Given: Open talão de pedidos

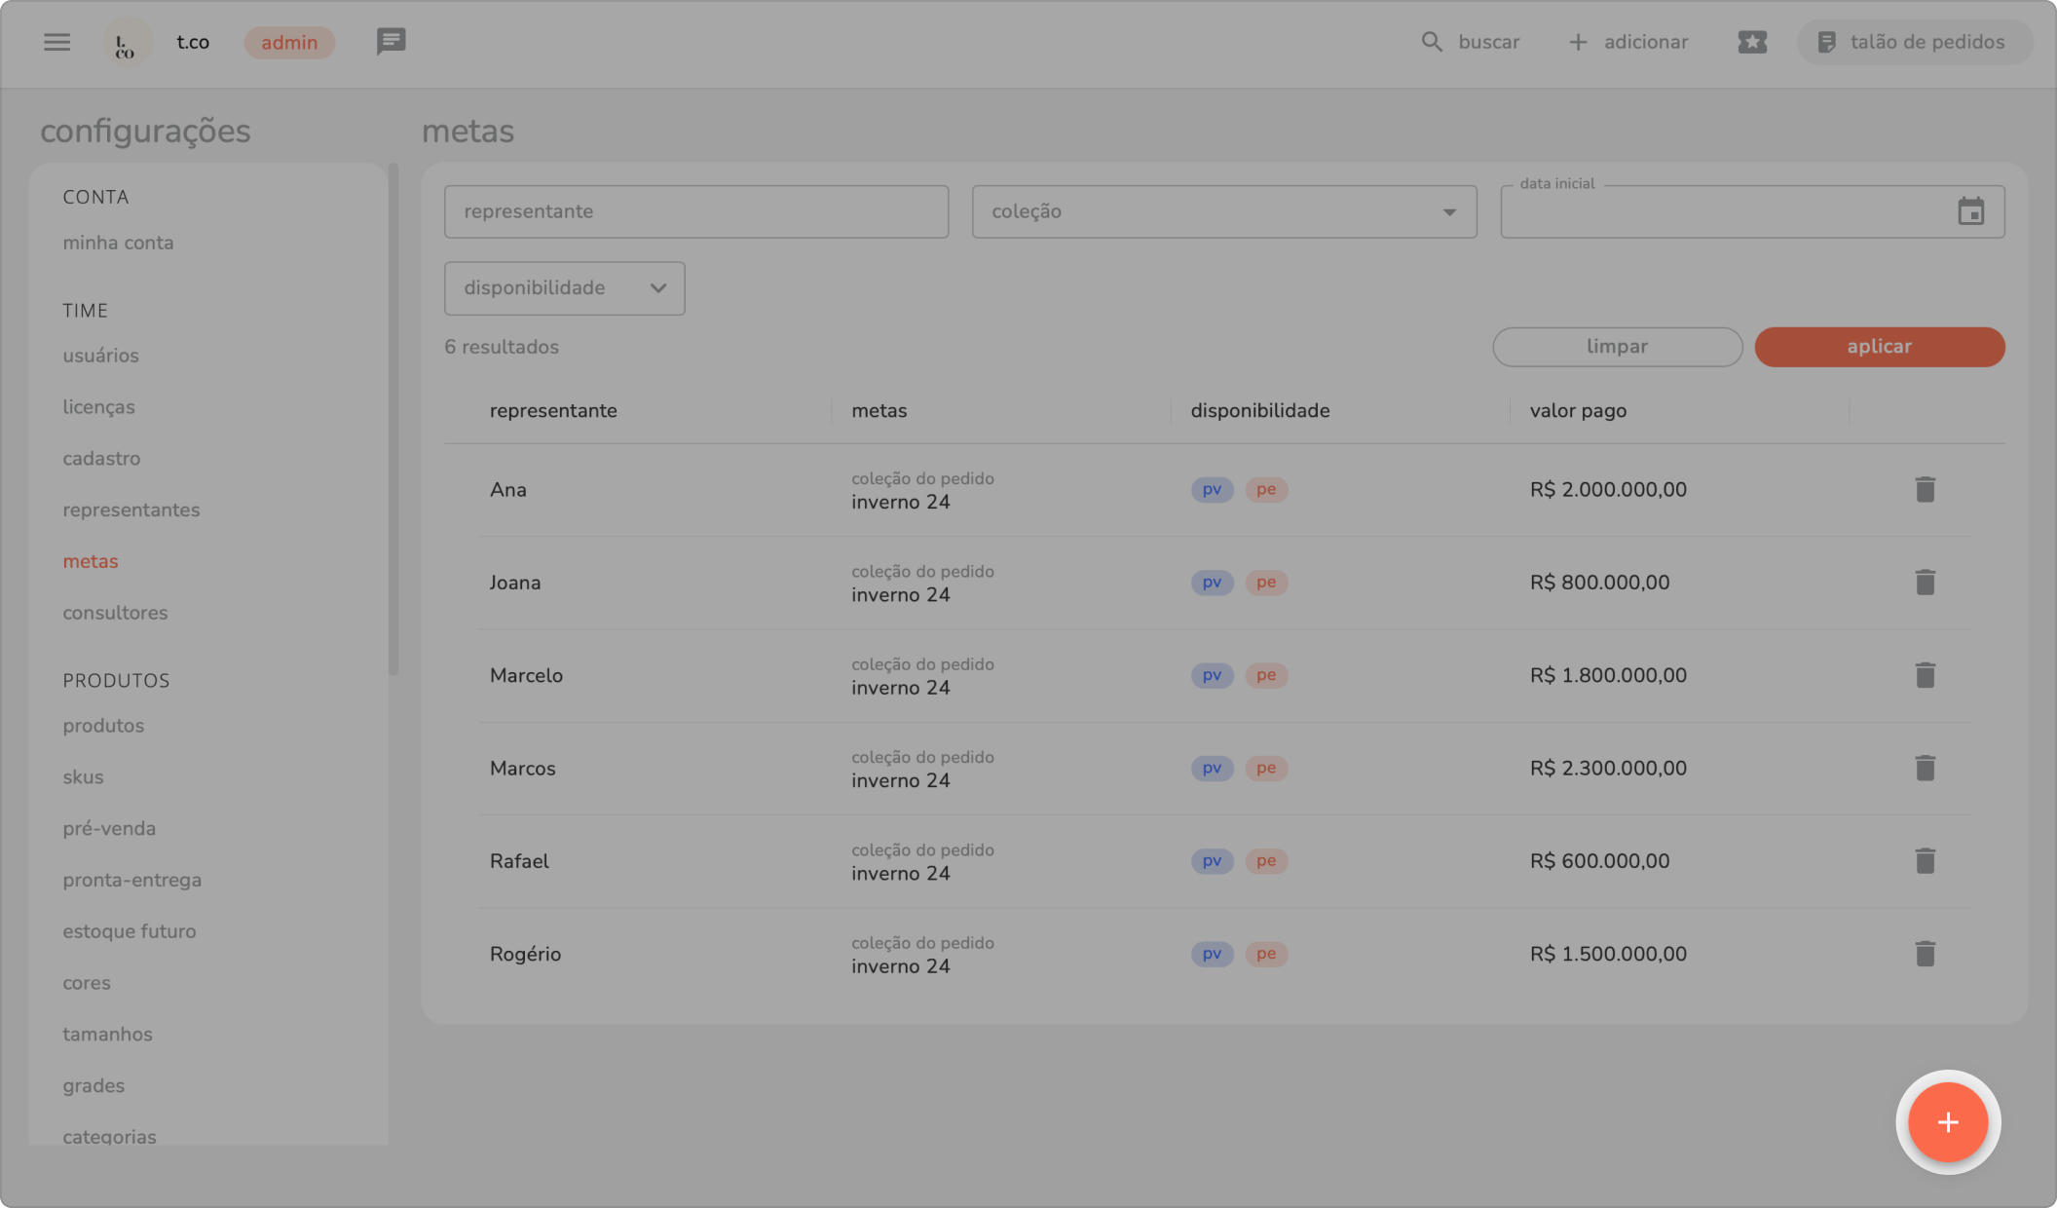Looking at the screenshot, I should click(1913, 42).
